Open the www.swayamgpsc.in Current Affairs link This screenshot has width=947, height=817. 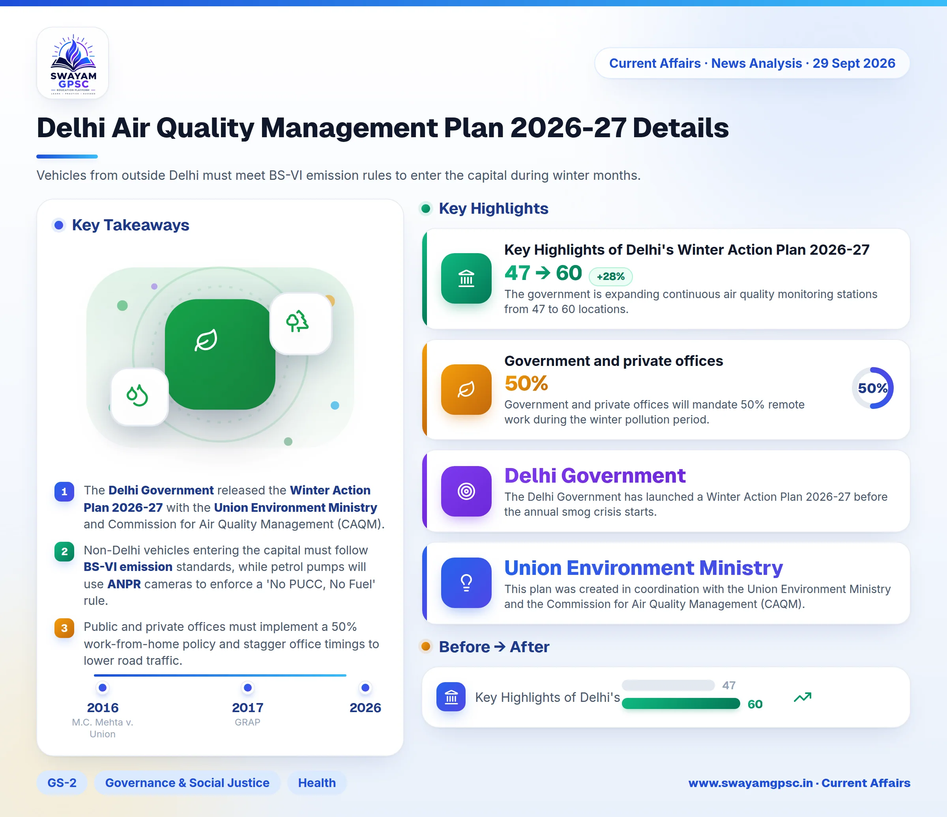coord(799,783)
